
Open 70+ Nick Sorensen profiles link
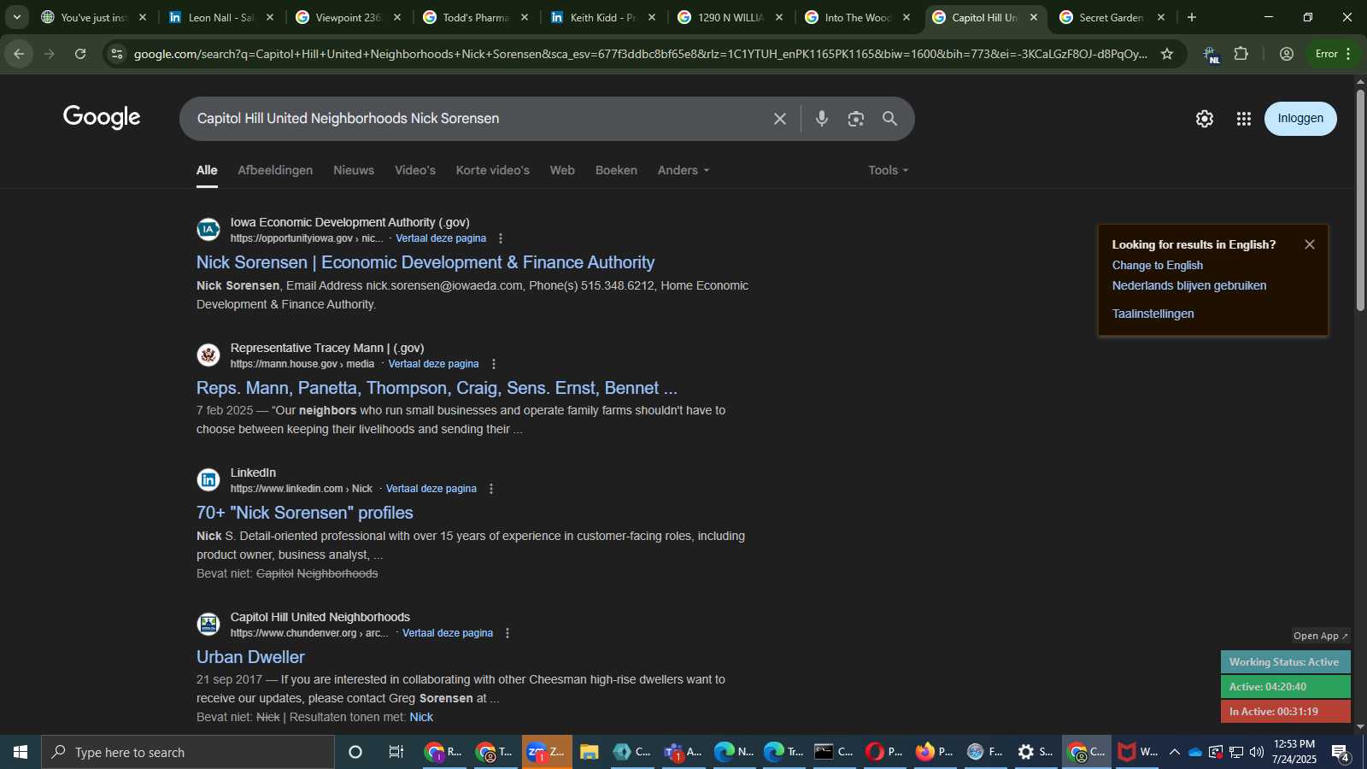(x=305, y=513)
